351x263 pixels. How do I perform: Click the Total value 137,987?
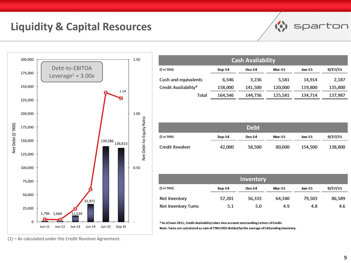tap(335, 95)
